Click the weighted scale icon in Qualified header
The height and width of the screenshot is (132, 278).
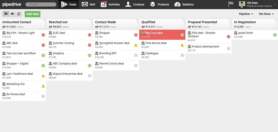(143, 27)
